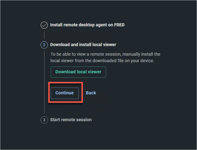Screen dimensions: 197x150
Task: Click the completed checkmark icon for step one
Action: pyautogui.click(x=44, y=25)
